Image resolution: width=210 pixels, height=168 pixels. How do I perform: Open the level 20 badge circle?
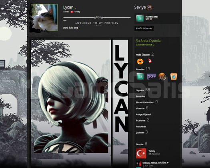(x=149, y=7)
